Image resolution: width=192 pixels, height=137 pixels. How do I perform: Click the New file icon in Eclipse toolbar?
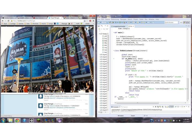coord(99,22)
